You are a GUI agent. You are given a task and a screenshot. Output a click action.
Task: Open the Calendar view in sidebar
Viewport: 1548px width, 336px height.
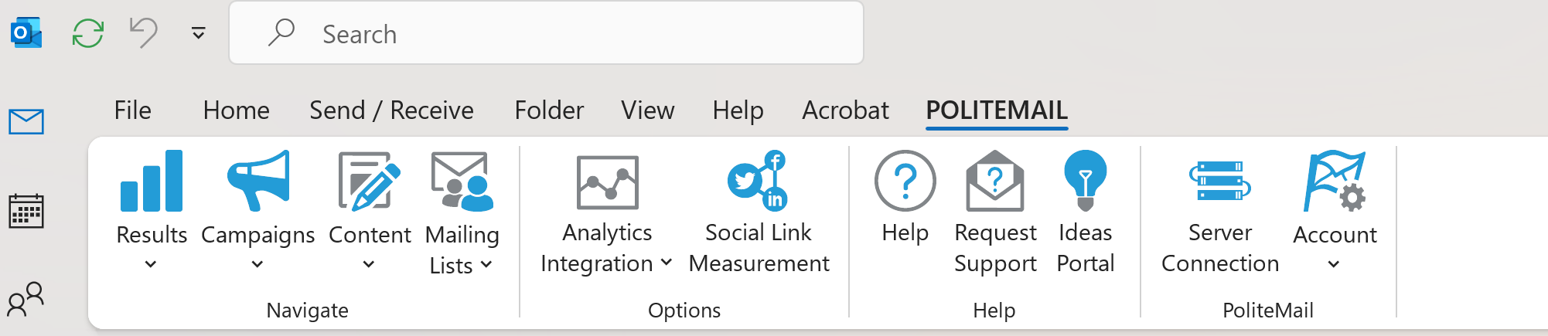[26, 211]
